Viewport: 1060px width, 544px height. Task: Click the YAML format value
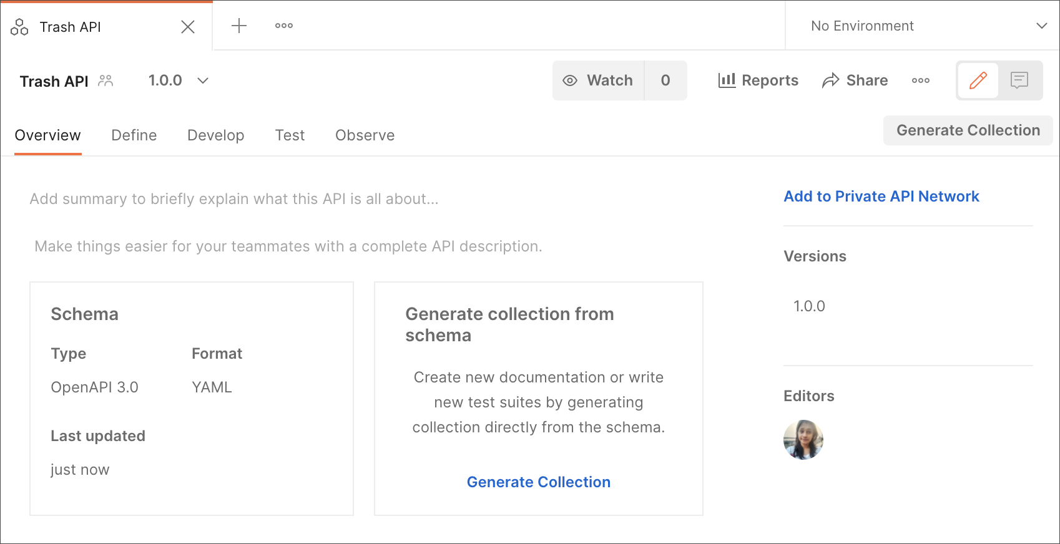coord(212,387)
